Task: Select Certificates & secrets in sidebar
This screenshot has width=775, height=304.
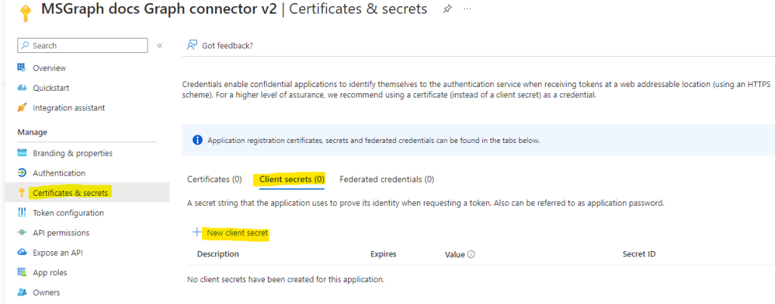Action: pyautogui.click(x=70, y=193)
